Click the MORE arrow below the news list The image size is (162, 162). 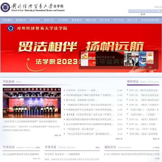click(119, 139)
